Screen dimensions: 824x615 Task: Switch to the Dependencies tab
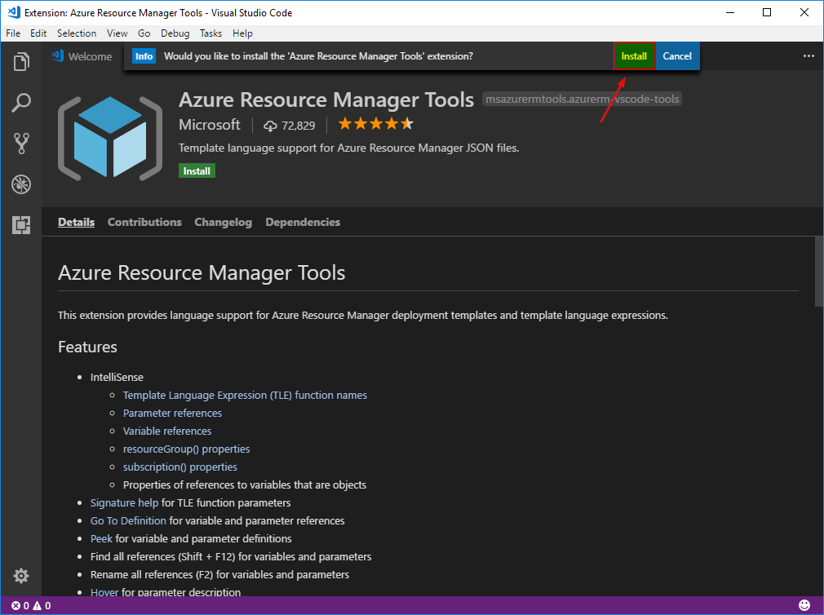pyautogui.click(x=303, y=222)
